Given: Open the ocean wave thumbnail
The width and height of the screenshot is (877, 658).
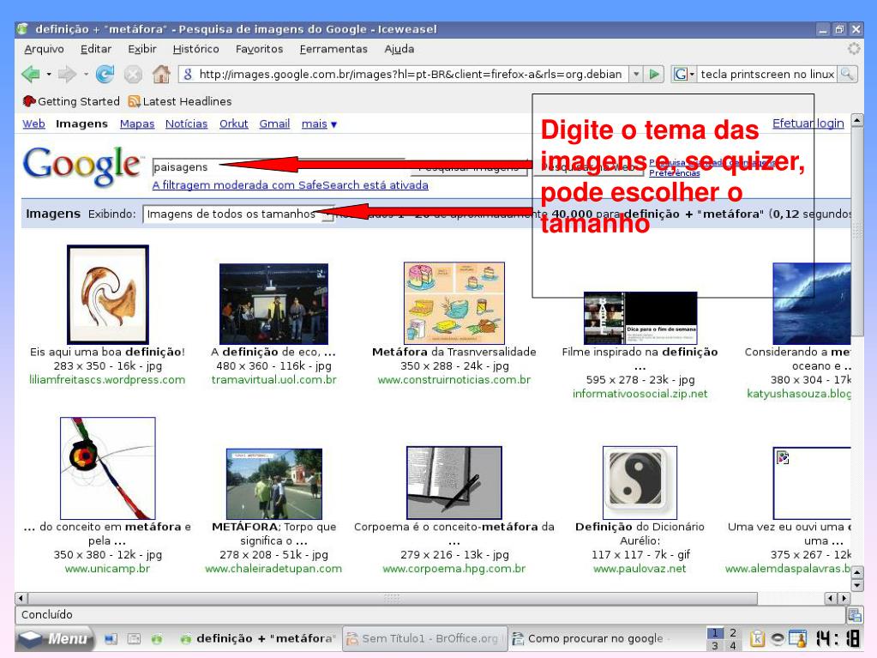Looking at the screenshot, I should coord(812,304).
